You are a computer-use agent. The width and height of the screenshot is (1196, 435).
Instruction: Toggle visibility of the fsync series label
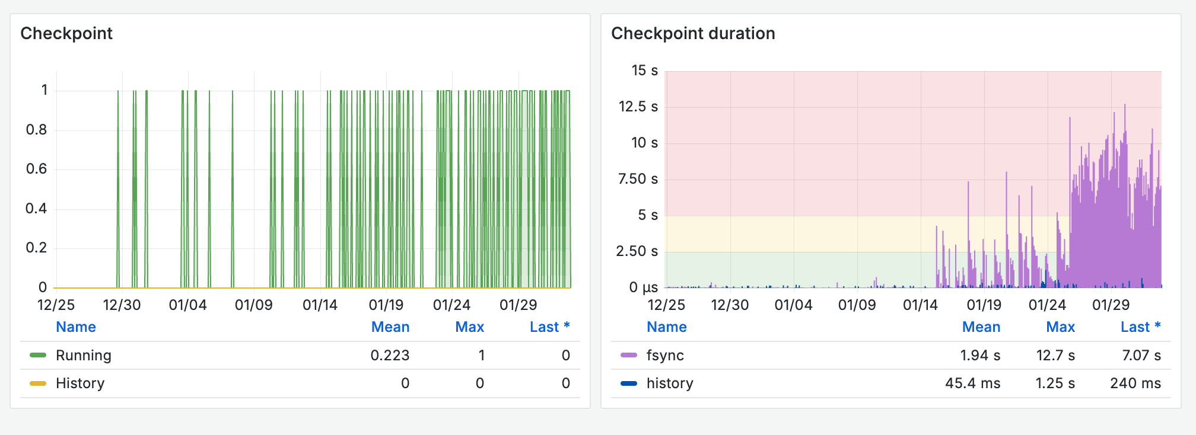click(x=665, y=355)
